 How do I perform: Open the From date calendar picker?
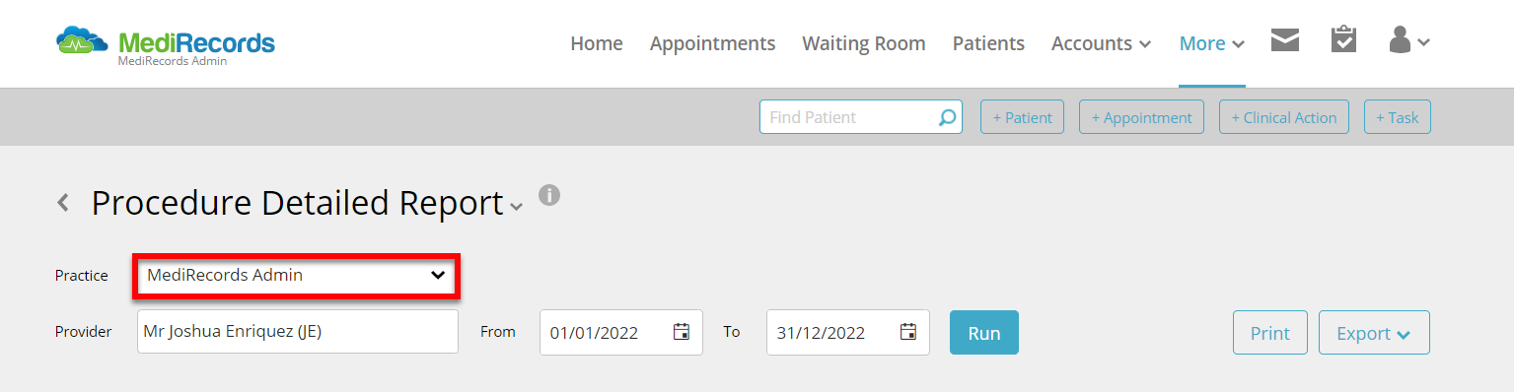(681, 332)
